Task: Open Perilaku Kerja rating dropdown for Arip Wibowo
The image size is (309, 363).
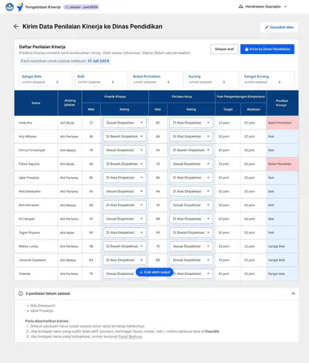Action: (x=191, y=137)
